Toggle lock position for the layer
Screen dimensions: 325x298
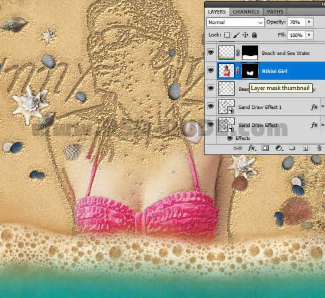tap(245, 35)
